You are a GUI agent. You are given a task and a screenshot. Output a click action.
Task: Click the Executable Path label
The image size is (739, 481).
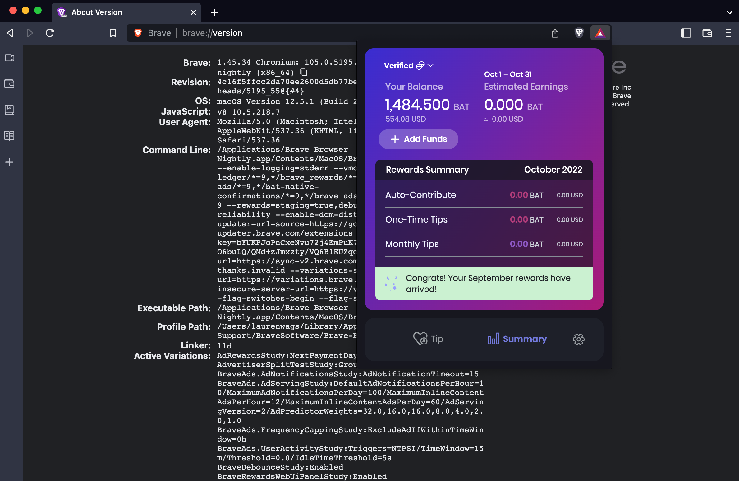pyautogui.click(x=174, y=308)
